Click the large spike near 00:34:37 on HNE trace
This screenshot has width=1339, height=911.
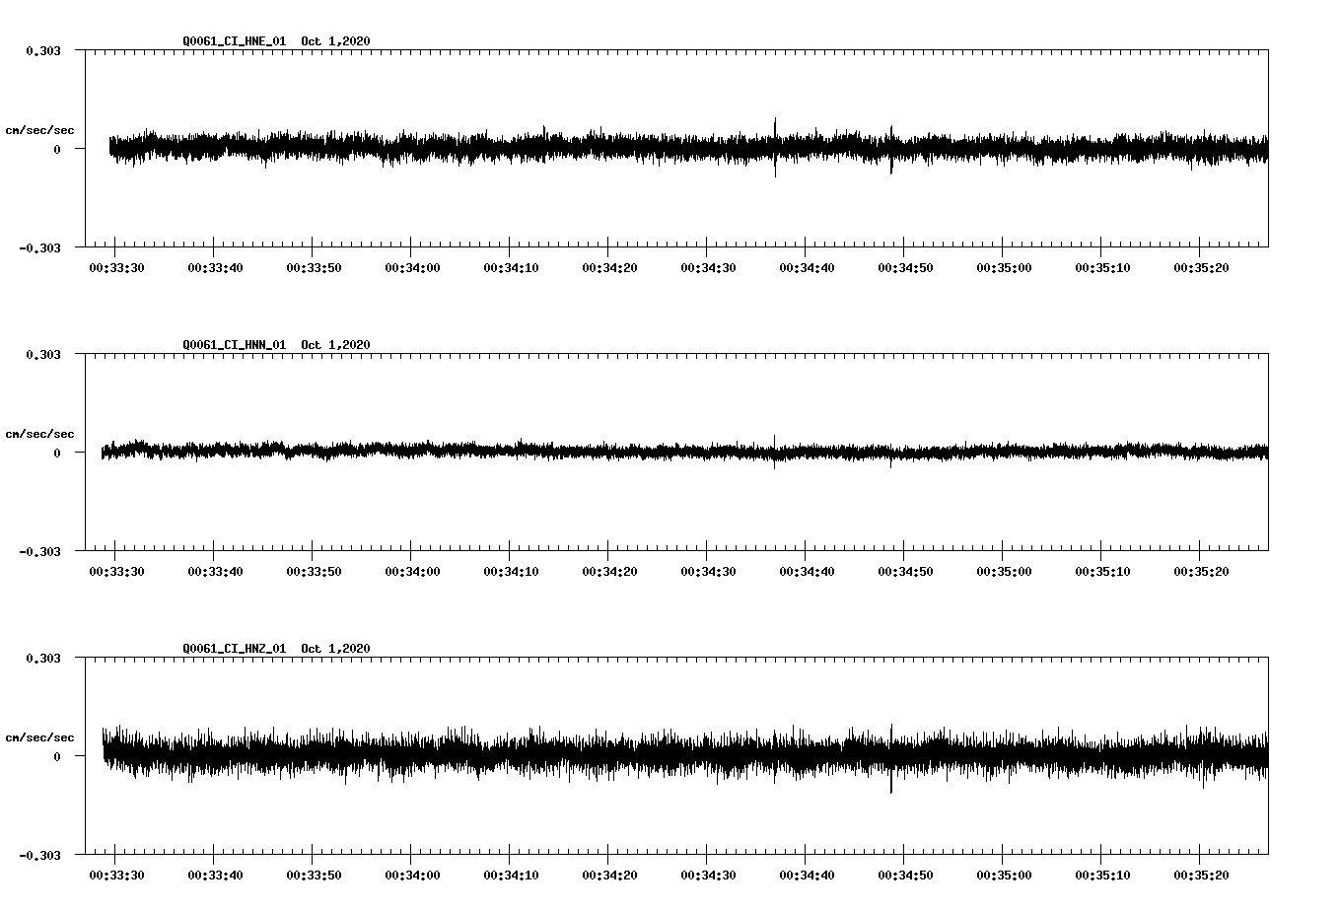775,146
